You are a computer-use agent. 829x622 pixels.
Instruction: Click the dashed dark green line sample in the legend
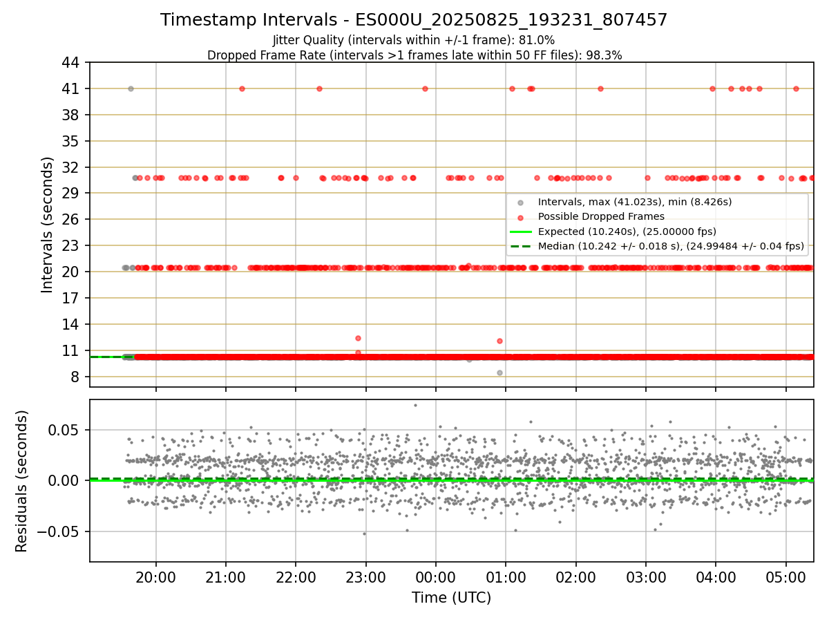tap(521, 245)
